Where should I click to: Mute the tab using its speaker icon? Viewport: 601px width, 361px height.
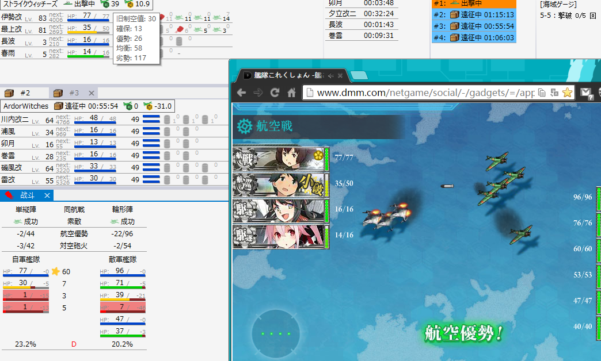330,76
